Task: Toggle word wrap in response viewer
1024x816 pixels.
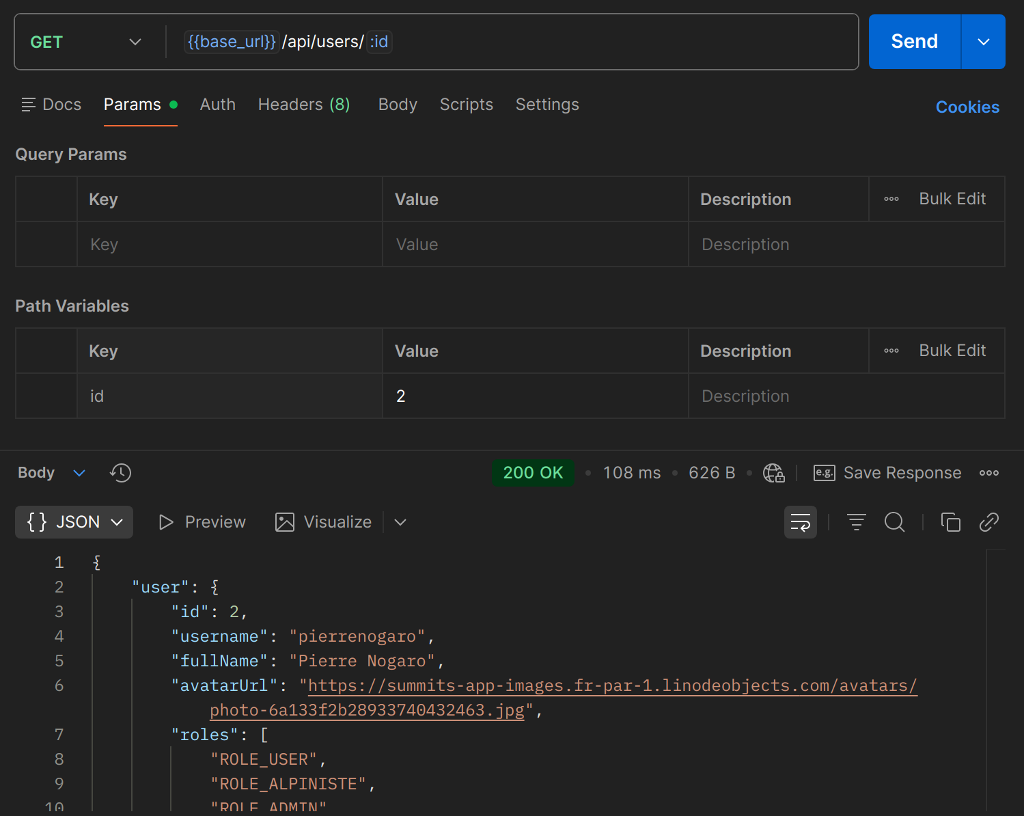Action: pyautogui.click(x=800, y=522)
